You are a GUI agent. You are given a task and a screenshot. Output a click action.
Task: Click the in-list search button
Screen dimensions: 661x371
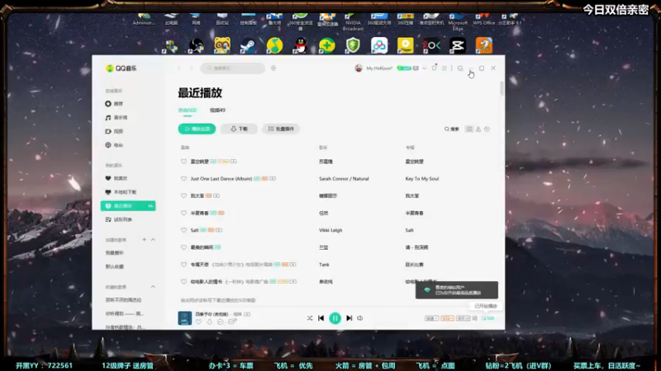click(451, 129)
